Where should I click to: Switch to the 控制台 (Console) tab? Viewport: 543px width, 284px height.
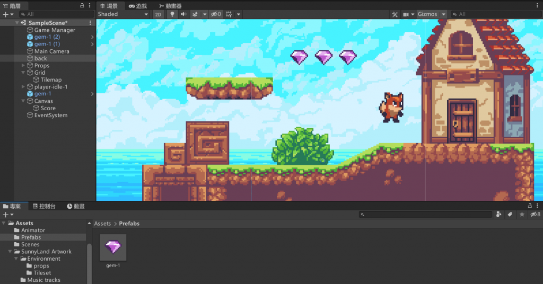pos(44,206)
